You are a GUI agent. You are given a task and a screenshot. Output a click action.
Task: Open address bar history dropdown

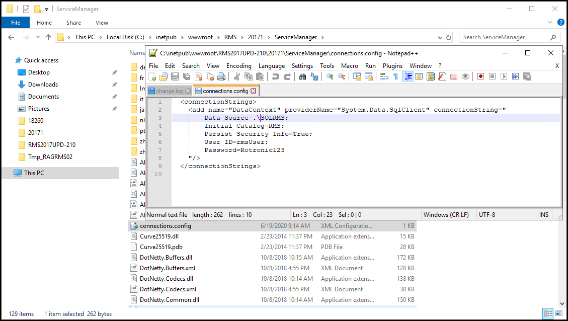tap(440, 37)
